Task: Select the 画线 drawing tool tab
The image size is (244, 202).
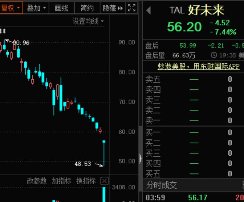Action: tap(61, 8)
